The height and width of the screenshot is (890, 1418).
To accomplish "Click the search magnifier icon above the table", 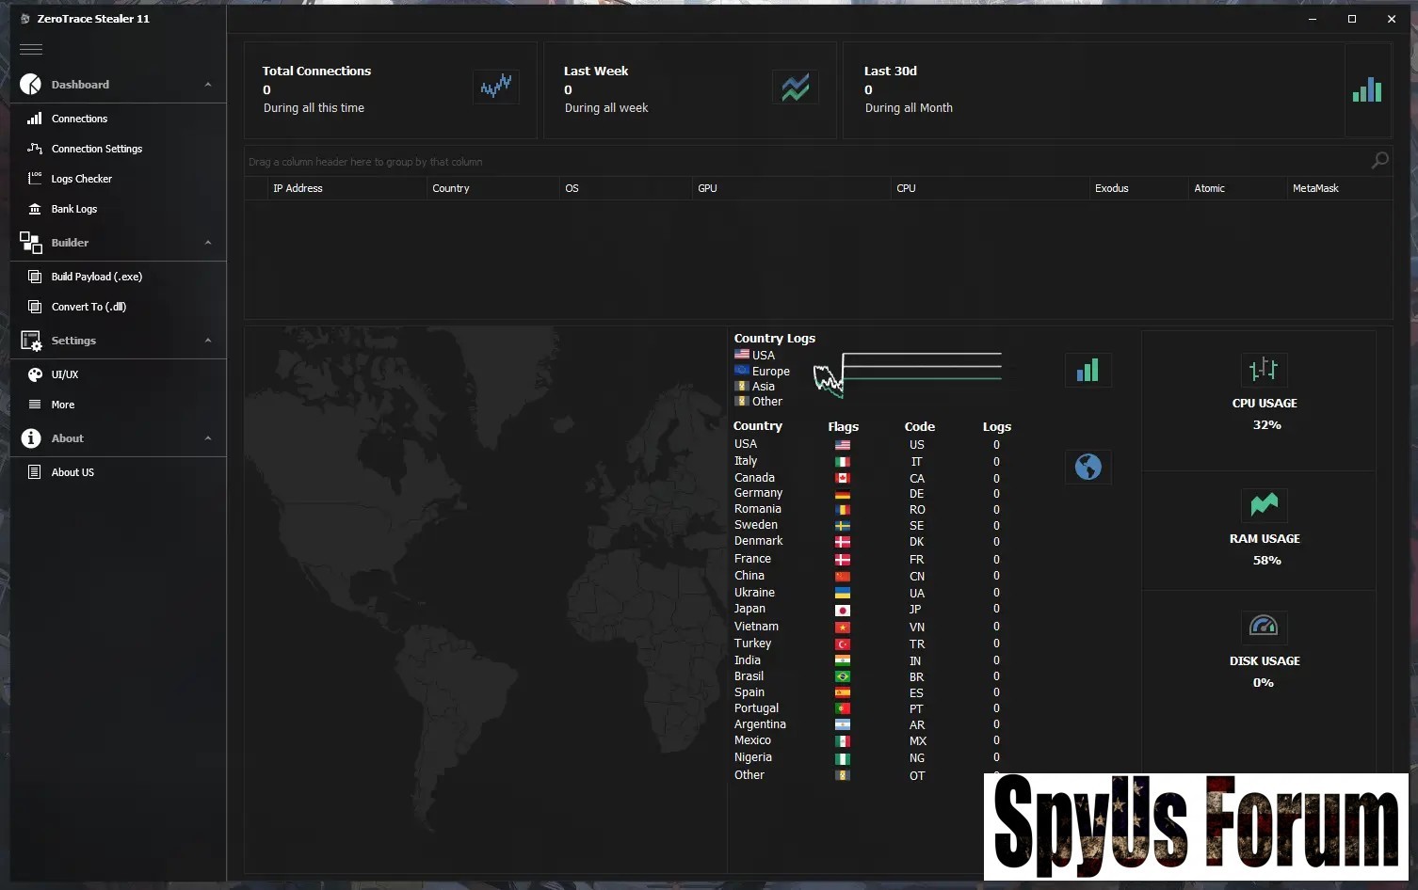I will coord(1379,161).
